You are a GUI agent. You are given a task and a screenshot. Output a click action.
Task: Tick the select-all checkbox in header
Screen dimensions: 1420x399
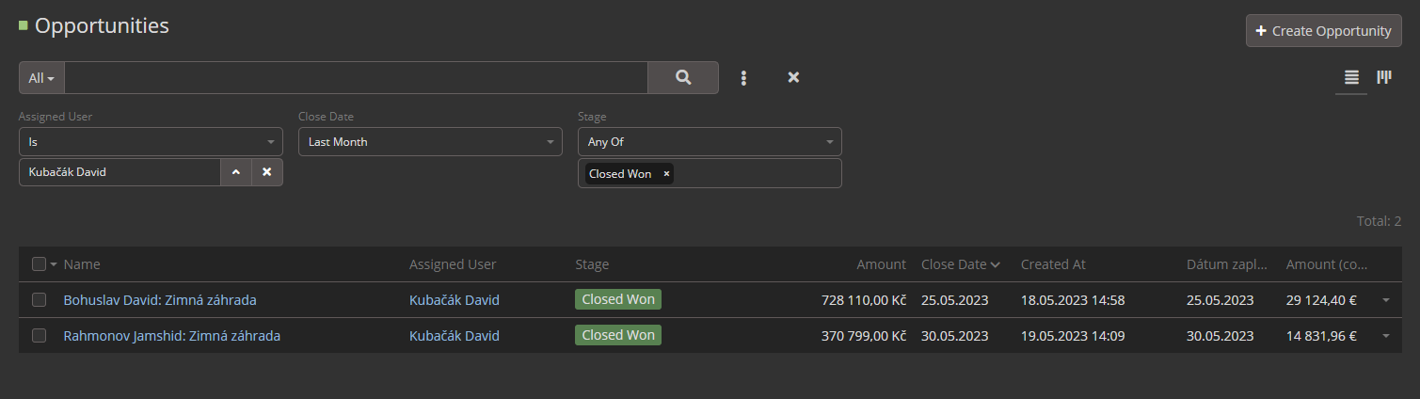[x=39, y=264]
